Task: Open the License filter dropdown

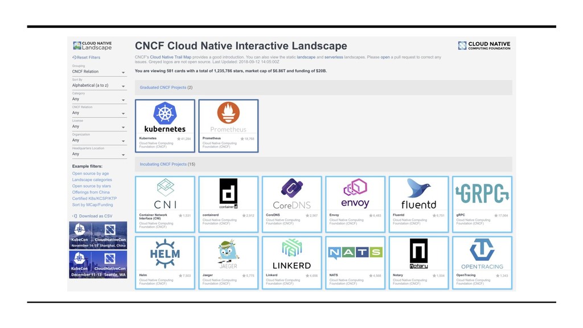Action: [99, 126]
